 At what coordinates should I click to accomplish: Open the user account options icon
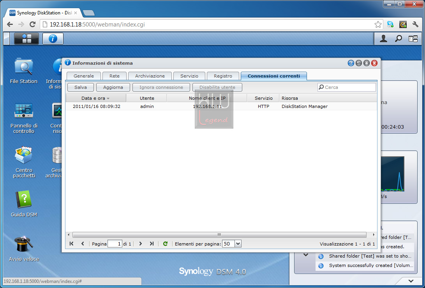point(383,39)
